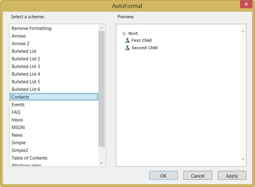
Task: Select the Table of Contents scheme
Action: tap(54, 158)
